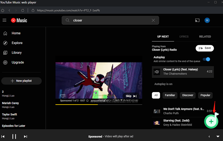
Task: Toggle the Autoplay switch
Action: [206, 59]
